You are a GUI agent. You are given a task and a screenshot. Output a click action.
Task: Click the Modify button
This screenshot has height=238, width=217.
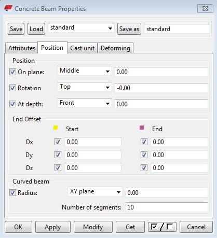93,227
